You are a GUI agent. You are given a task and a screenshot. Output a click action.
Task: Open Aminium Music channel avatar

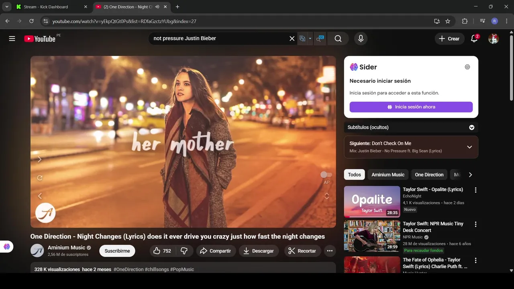click(x=37, y=250)
